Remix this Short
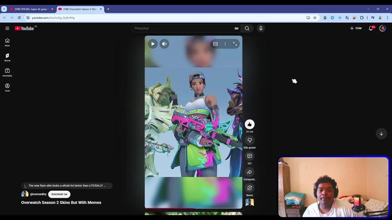The image size is (392, 220). pos(250,188)
